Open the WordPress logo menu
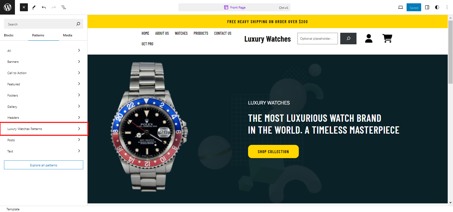Screen dimensions: 453x212 coord(7,7)
